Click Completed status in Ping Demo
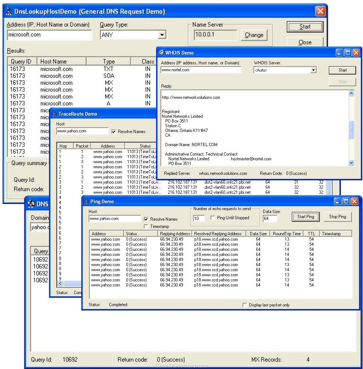Viewport: 363px width, 369px height. click(x=118, y=305)
